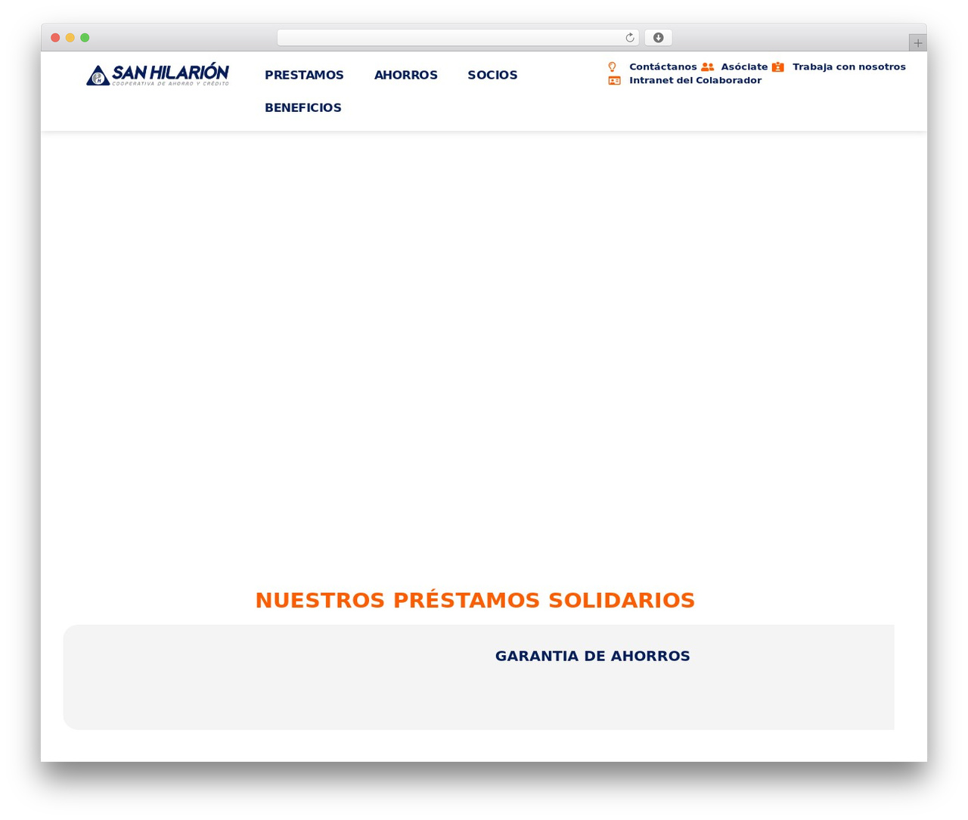Maximize the window with the green button

[85, 38]
